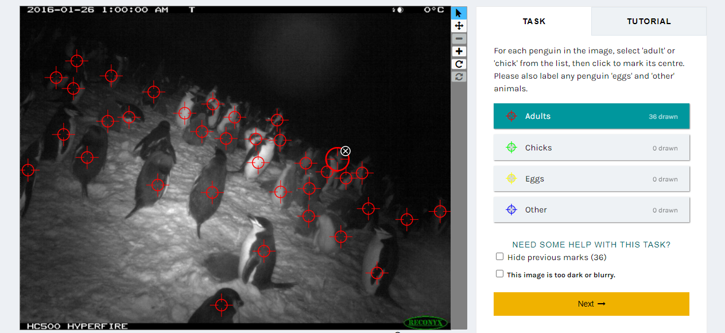
Task: Open the TUTORIAL tab
Action: click(649, 21)
